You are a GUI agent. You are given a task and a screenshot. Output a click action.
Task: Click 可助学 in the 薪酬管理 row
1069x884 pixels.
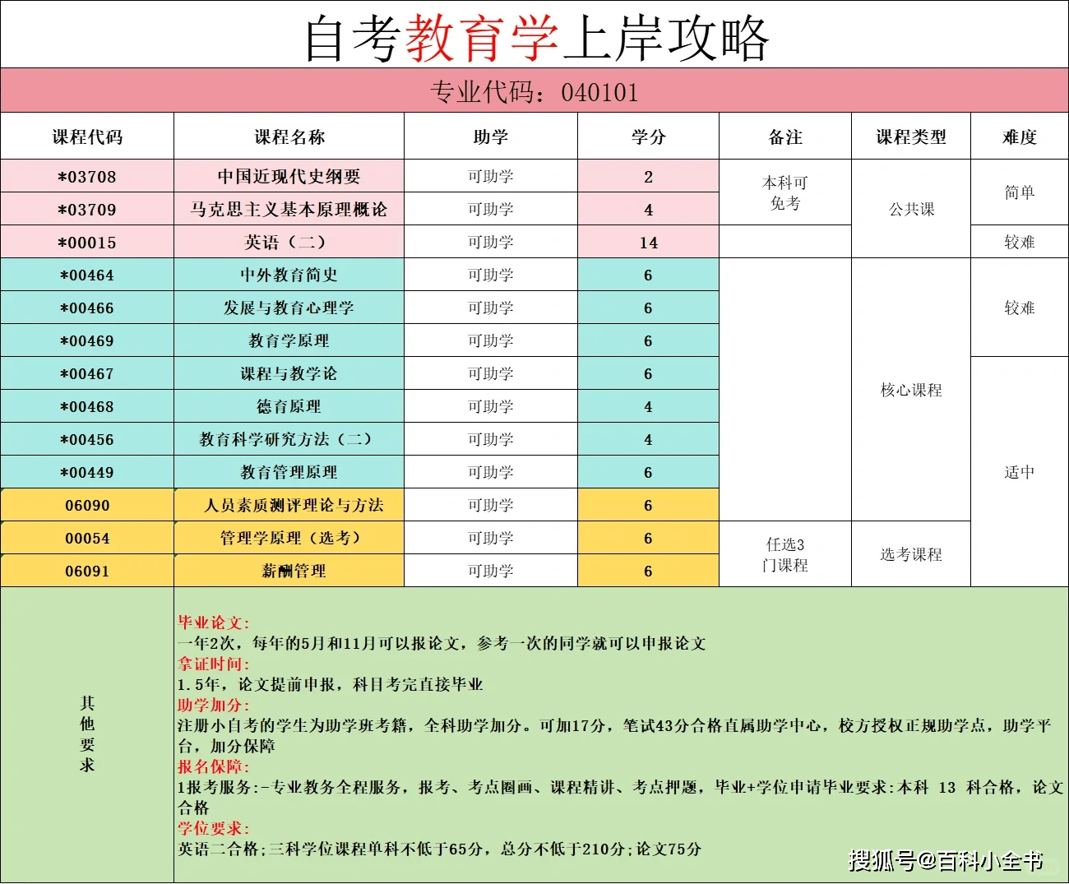point(491,571)
